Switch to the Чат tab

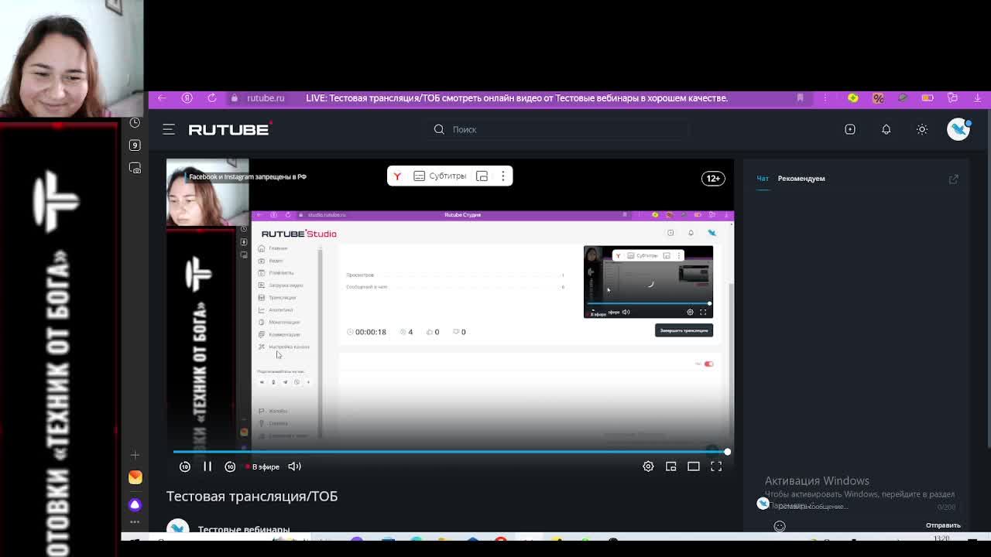click(763, 179)
